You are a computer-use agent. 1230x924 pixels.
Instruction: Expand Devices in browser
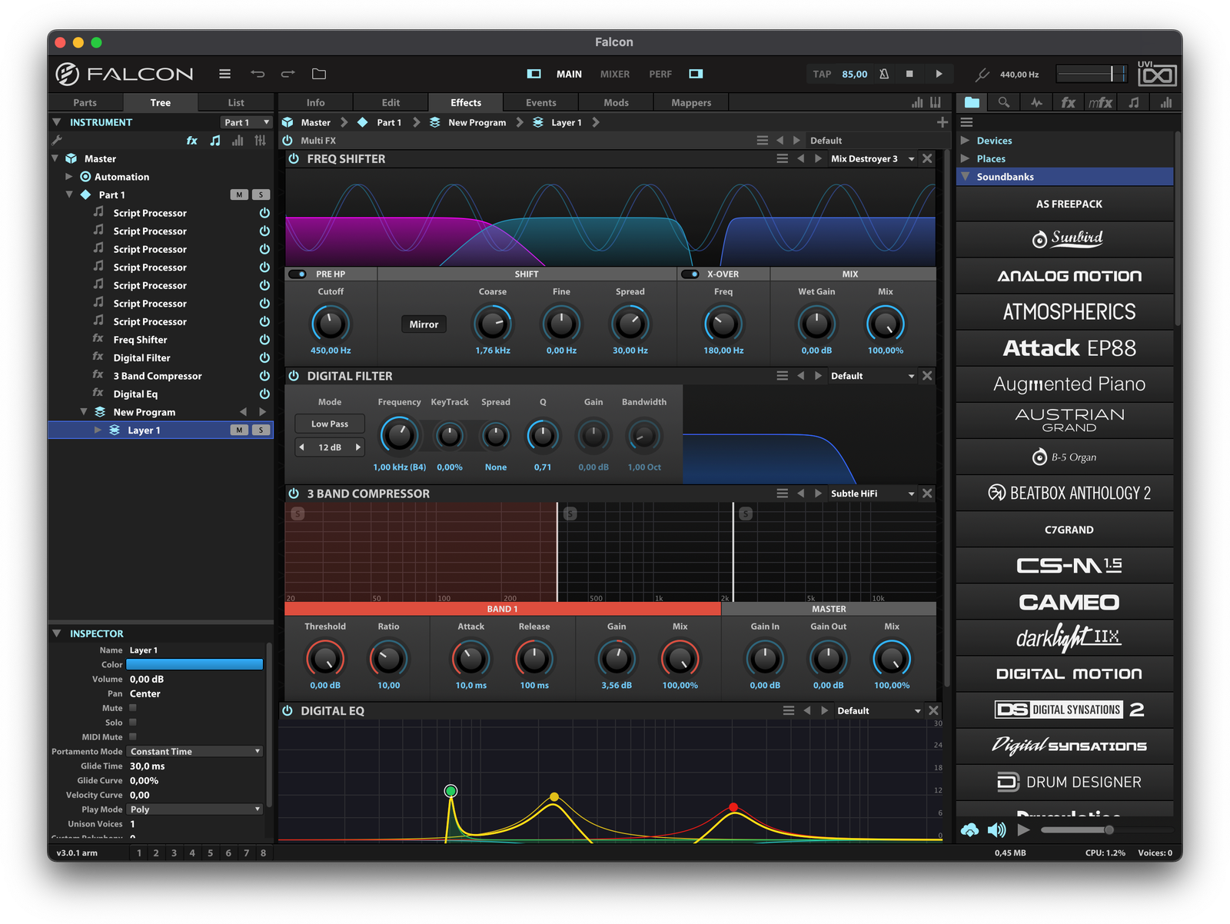pos(966,141)
